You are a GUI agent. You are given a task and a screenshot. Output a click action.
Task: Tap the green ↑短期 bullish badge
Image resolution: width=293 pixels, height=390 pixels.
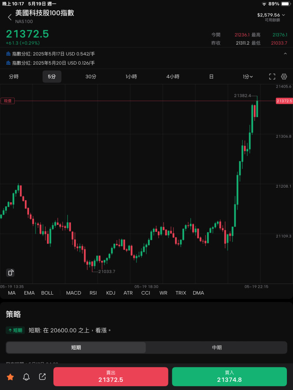[15, 330]
